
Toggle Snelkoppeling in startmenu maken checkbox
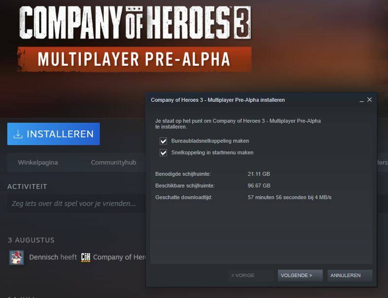(163, 153)
